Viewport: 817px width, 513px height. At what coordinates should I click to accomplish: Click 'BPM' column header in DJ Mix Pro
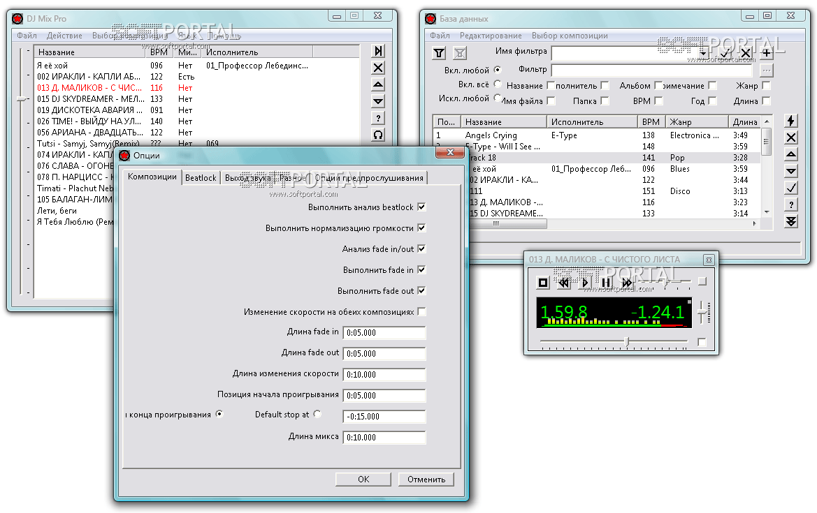tap(159, 52)
